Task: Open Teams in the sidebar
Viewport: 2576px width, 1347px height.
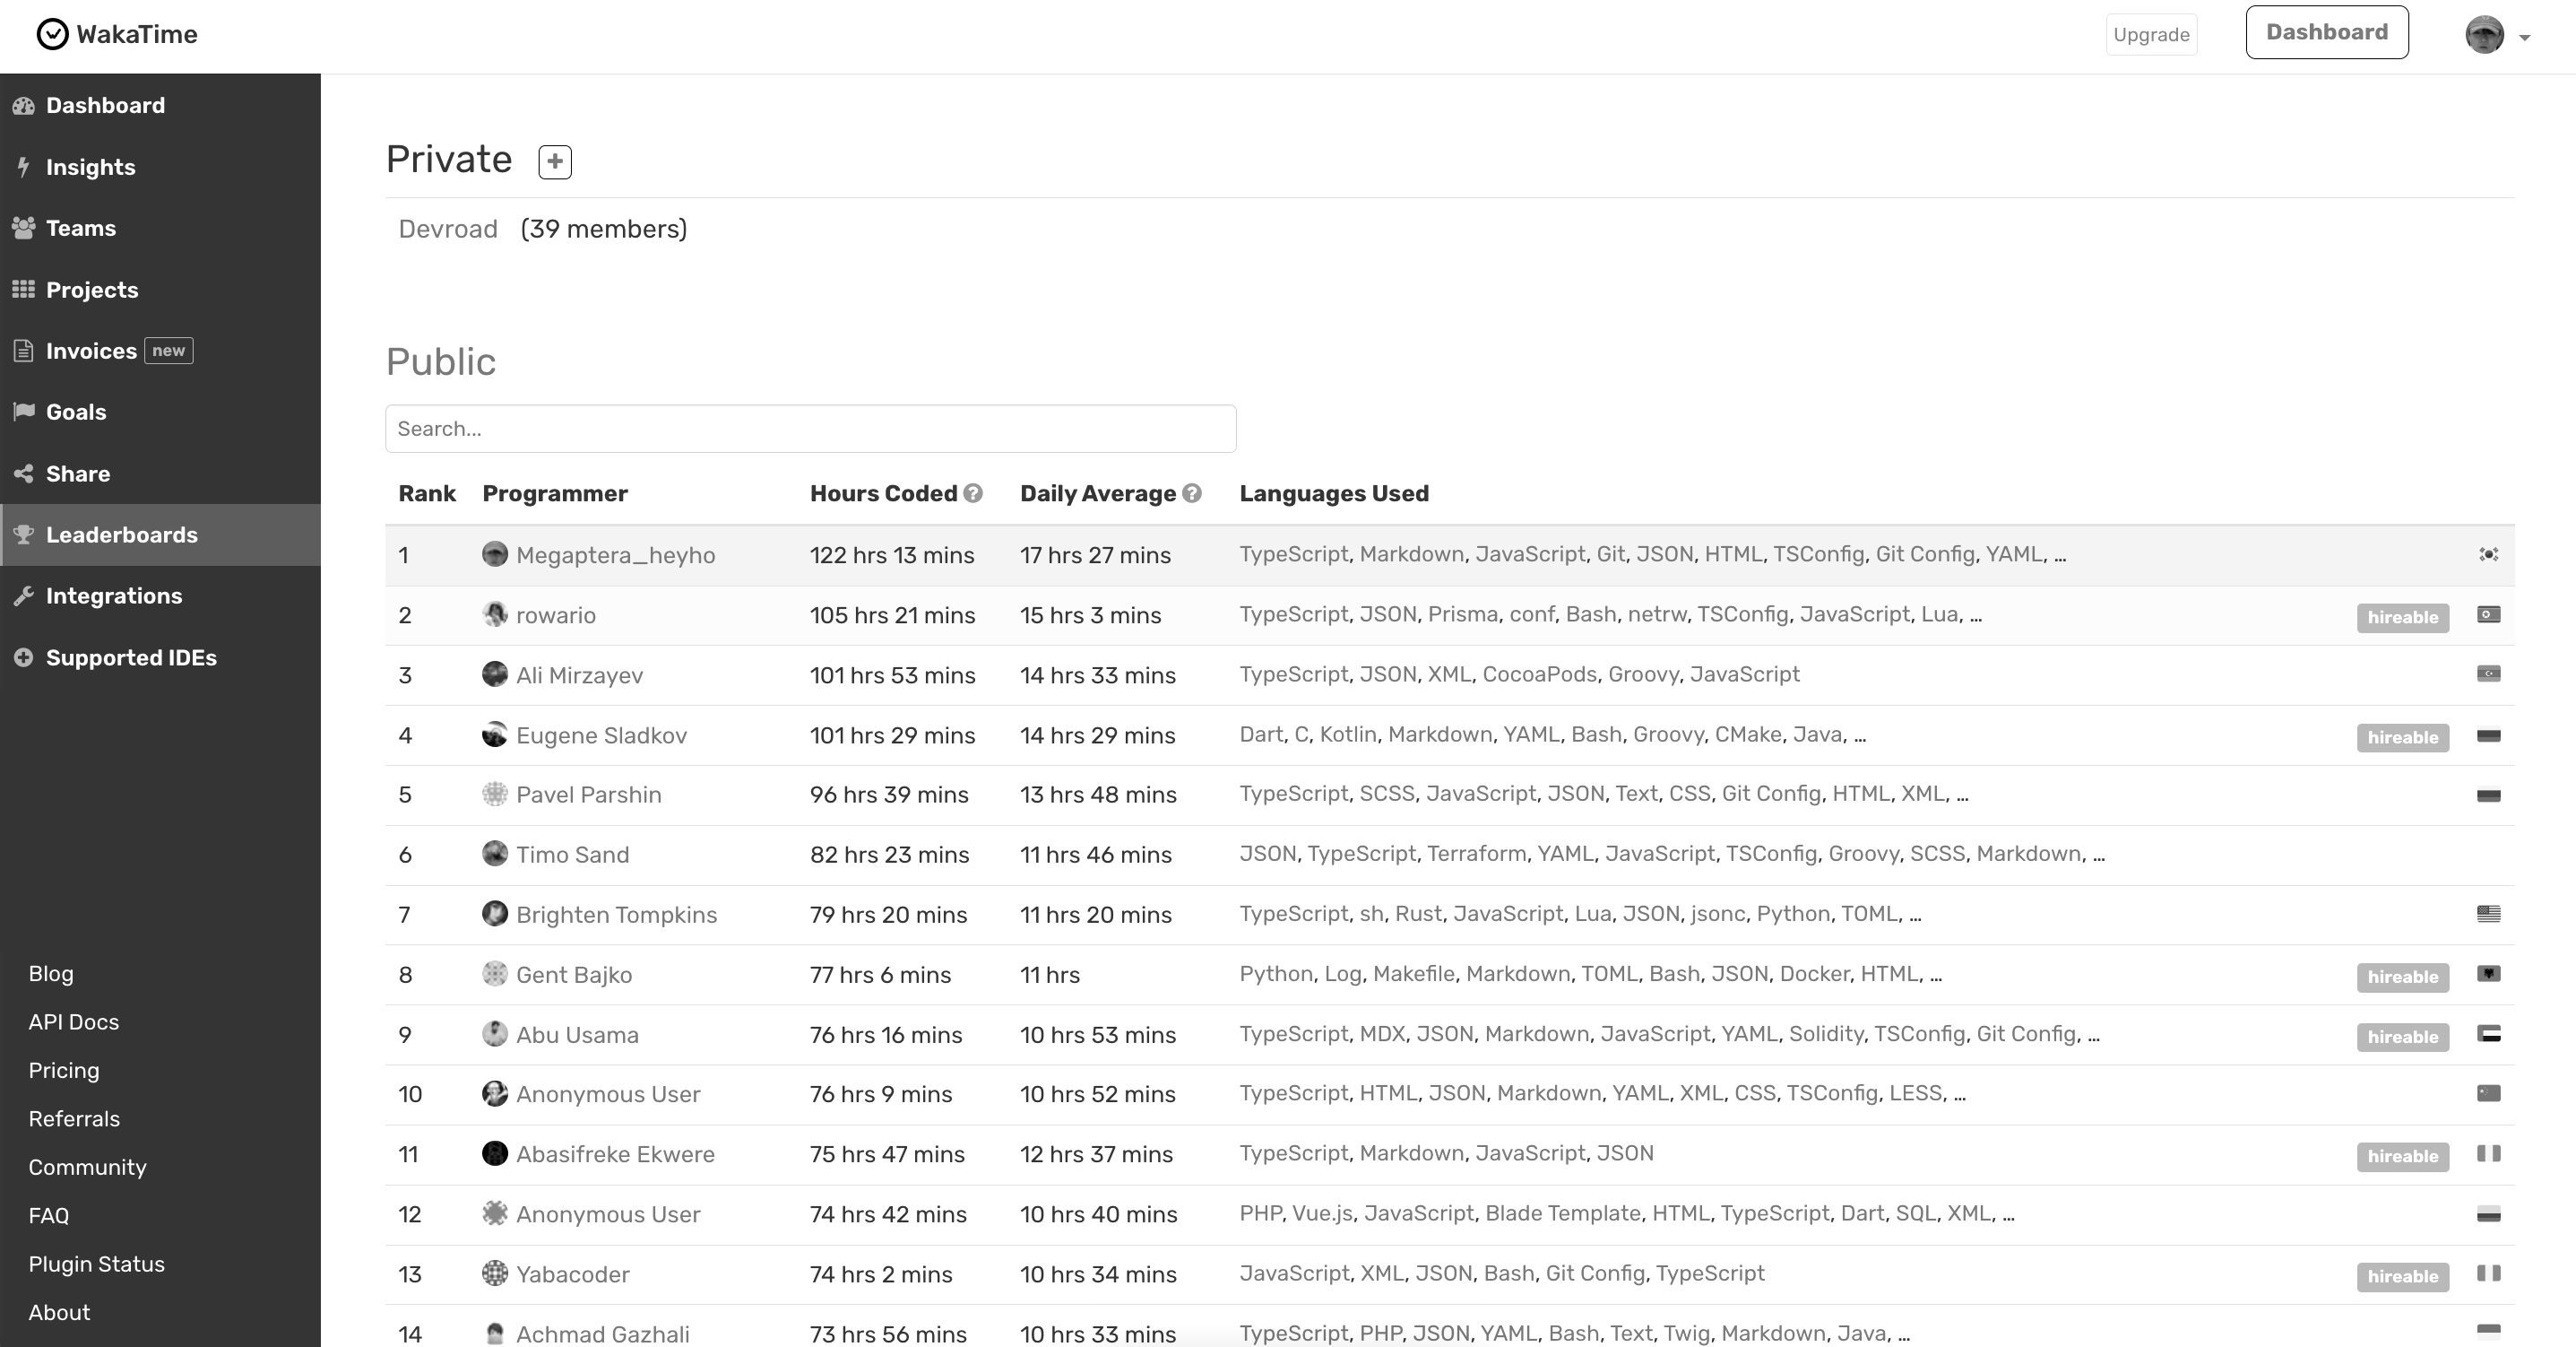Action: (80, 228)
